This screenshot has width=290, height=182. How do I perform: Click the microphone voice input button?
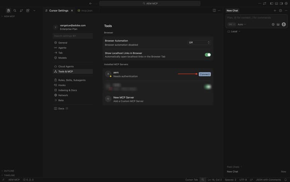pos(284,24)
